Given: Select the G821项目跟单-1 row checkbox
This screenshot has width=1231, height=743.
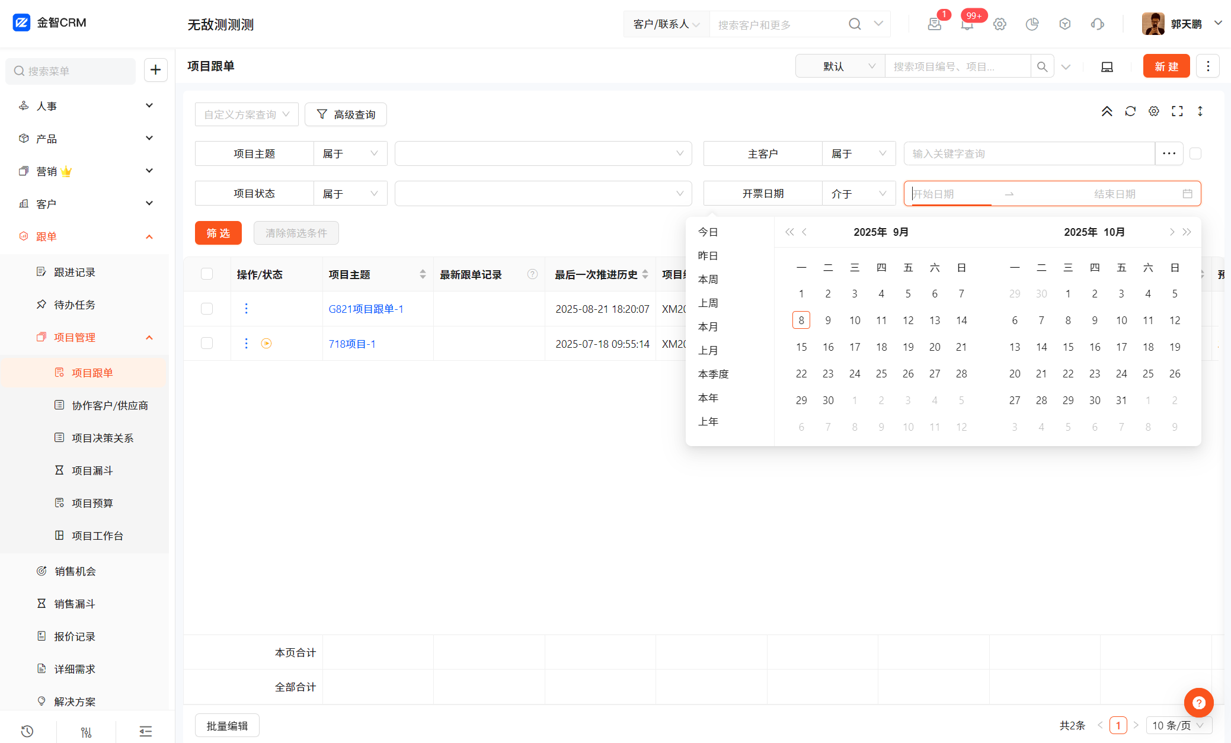Looking at the screenshot, I should pyautogui.click(x=207, y=309).
